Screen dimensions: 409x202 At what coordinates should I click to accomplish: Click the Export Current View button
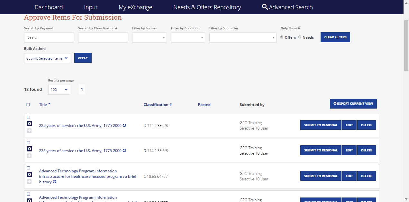pyautogui.click(x=353, y=103)
